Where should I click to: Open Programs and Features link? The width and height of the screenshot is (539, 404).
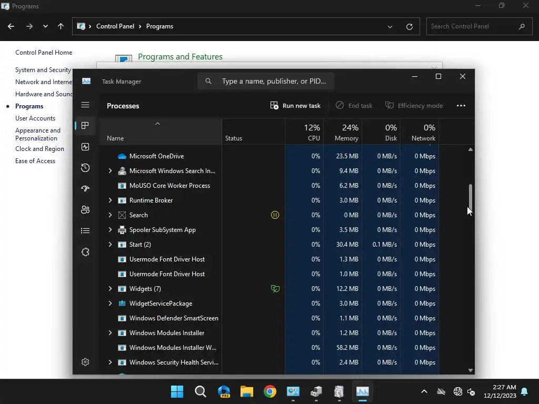pyautogui.click(x=180, y=57)
